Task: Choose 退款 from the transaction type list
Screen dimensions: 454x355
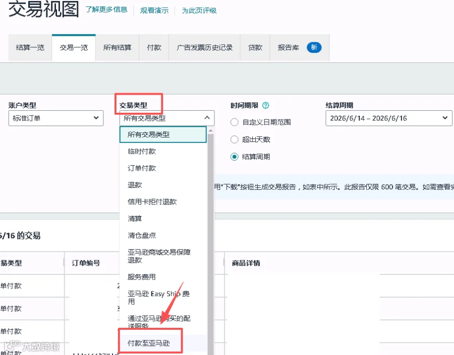Action: (163, 185)
